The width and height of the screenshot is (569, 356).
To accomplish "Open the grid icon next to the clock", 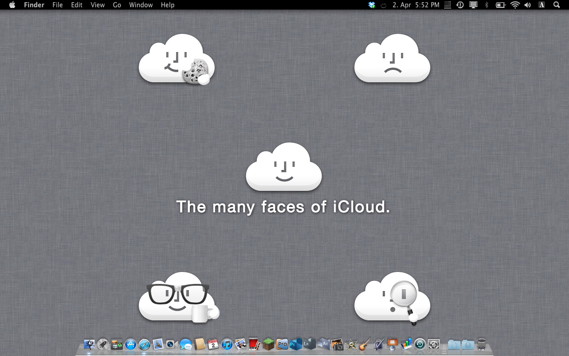I will 448,5.
